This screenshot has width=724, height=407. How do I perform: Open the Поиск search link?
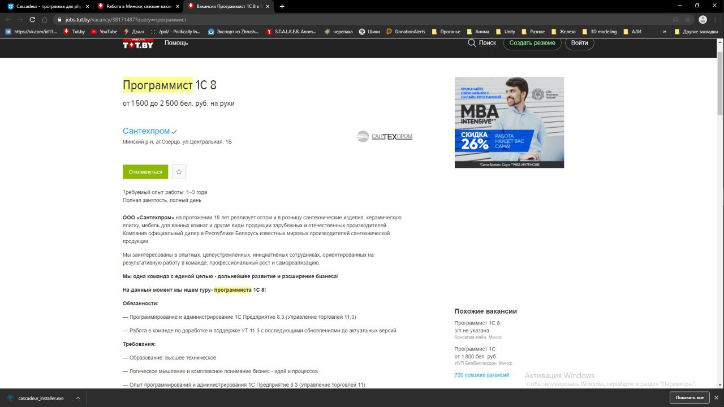pos(482,43)
